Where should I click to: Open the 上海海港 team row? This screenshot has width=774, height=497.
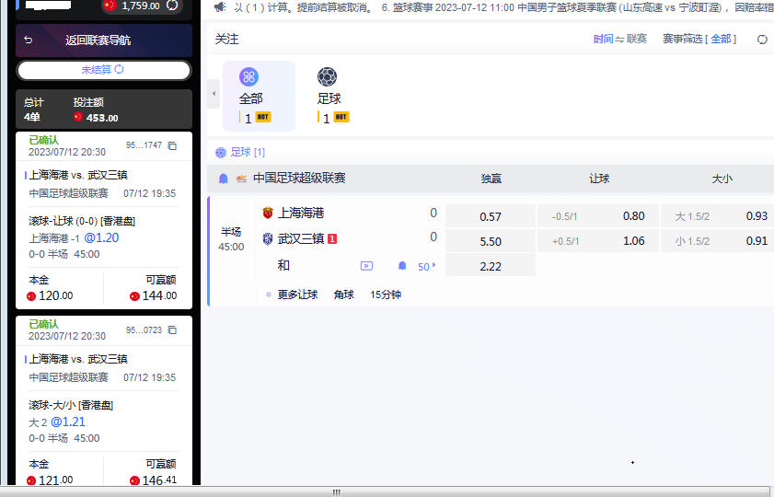(x=301, y=214)
